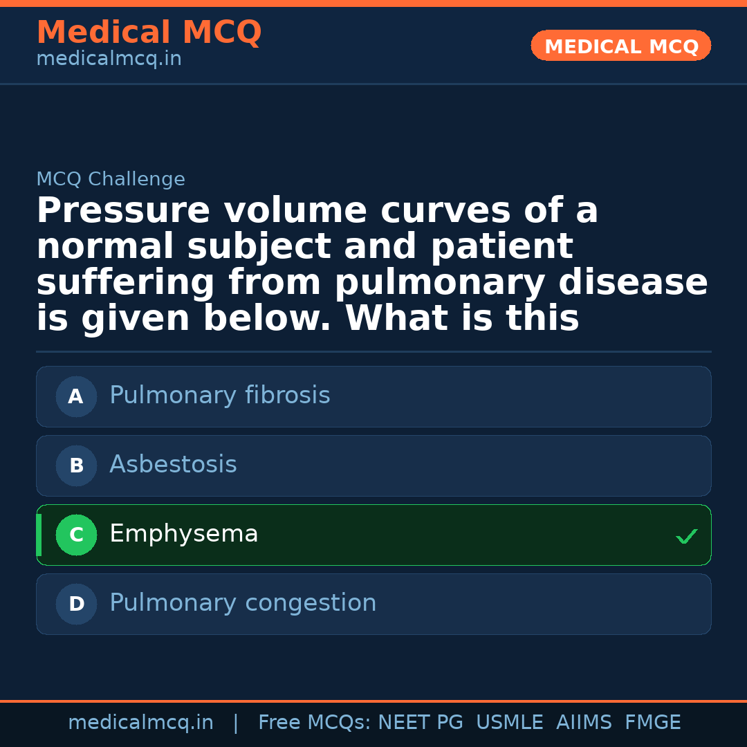Select the "Pulmonary fibrosis" answer text
The image size is (747, 747).
click(x=219, y=396)
